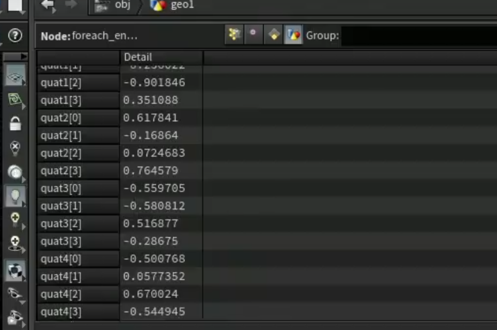Toggle the lock camera icon
Image resolution: width=497 pixels, height=330 pixels.
15,123
